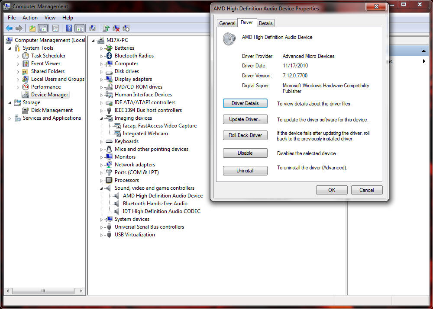The height and width of the screenshot is (309, 433).
Task: Click the USB Virtualization icon
Action: [x=109, y=235]
